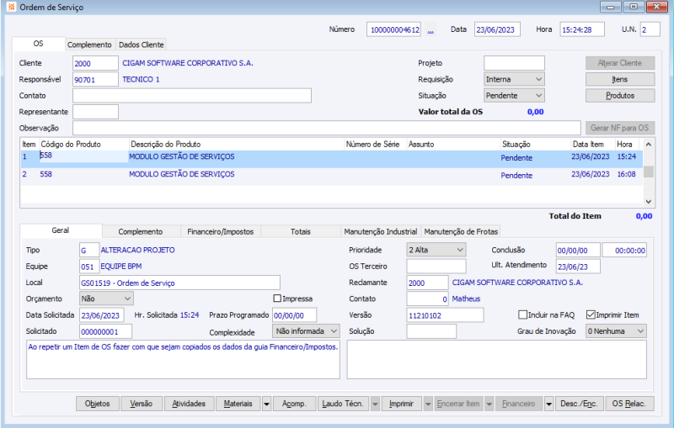Open the Manutenção de Frotas tab
The width and height of the screenshot is (674, 428).
pos(461,231)
